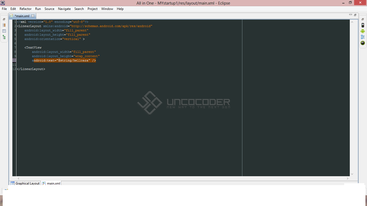This screenshot has height=206, width=367.
Task: Open the File menu
Action: point(4,9)
